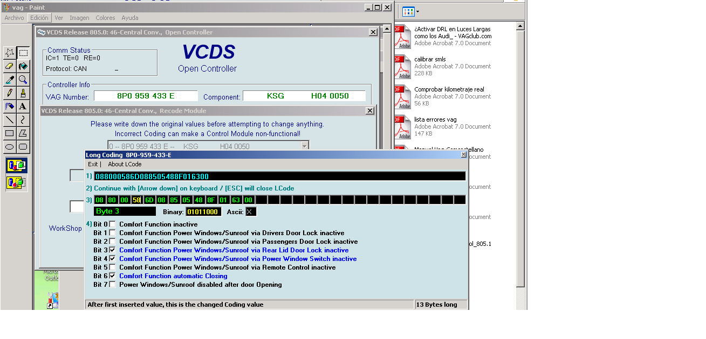Select the Brush tool in Paint

click(x=23, y=93)
